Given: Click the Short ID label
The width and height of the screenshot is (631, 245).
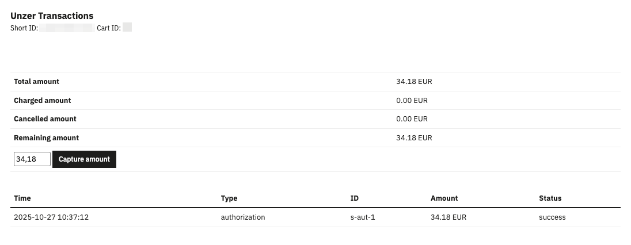Looking at the screenshot, I should click(x=24, y=28).
